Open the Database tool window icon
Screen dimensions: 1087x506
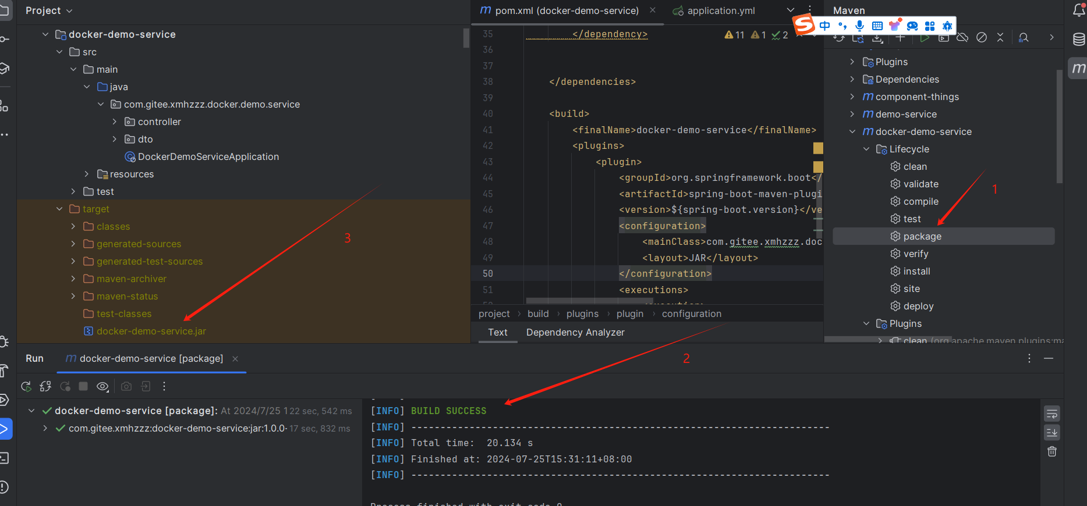click(1078, 39)
